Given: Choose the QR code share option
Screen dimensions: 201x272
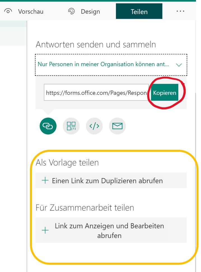Looking at the screenshot, I should click(71, 126).
